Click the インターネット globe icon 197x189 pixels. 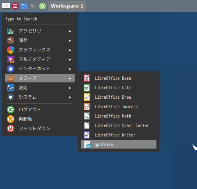11,69
